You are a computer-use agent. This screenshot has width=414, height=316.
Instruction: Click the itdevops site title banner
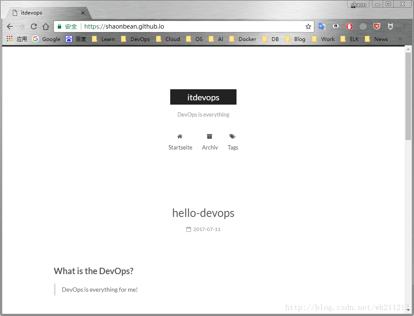point(203,97)
